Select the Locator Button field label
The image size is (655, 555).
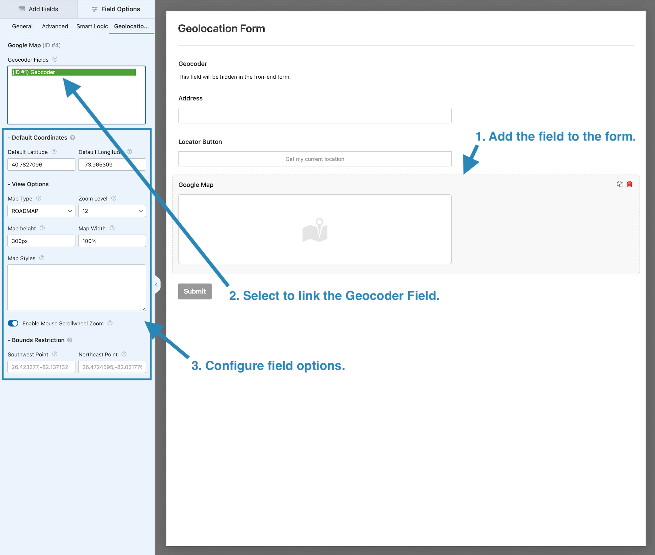pos(200,142)
